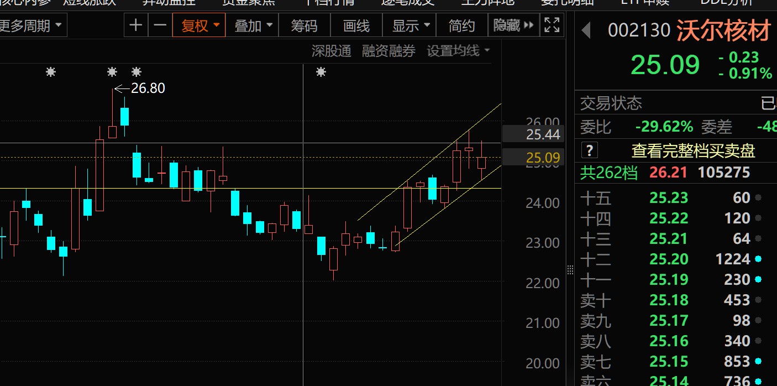Screen dimensions: 777x386
Task: Open the question mark help icon
Action: [591, 150]
